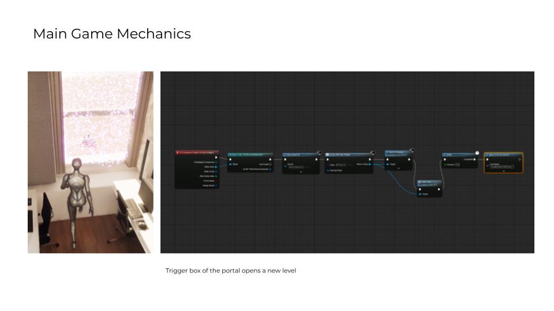Click the Trigger box portal caption text
554x311 pixels.
pyautogui.click(x=230, y=271)
